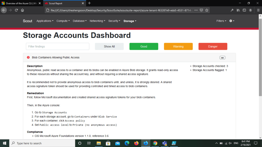Expand the Security menu

pyautogui.click(x=114, y=21)
